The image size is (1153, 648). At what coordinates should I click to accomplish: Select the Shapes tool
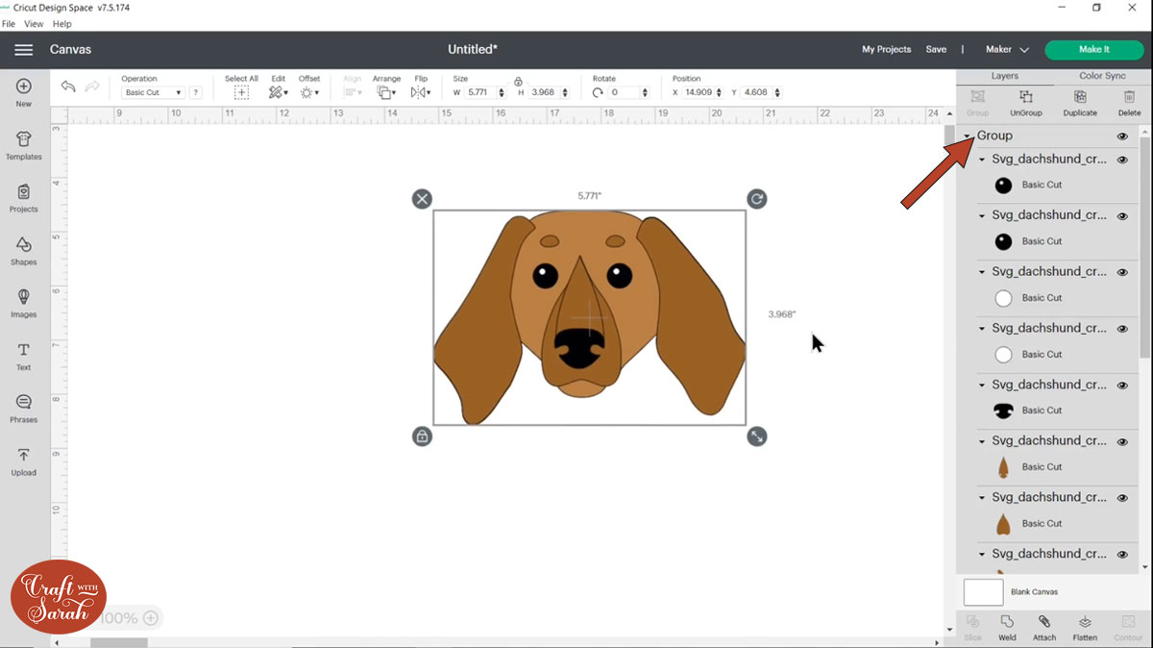(23, 251)
